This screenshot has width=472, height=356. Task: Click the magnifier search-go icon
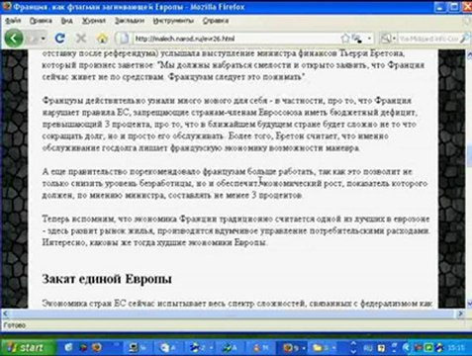point(465,39)
